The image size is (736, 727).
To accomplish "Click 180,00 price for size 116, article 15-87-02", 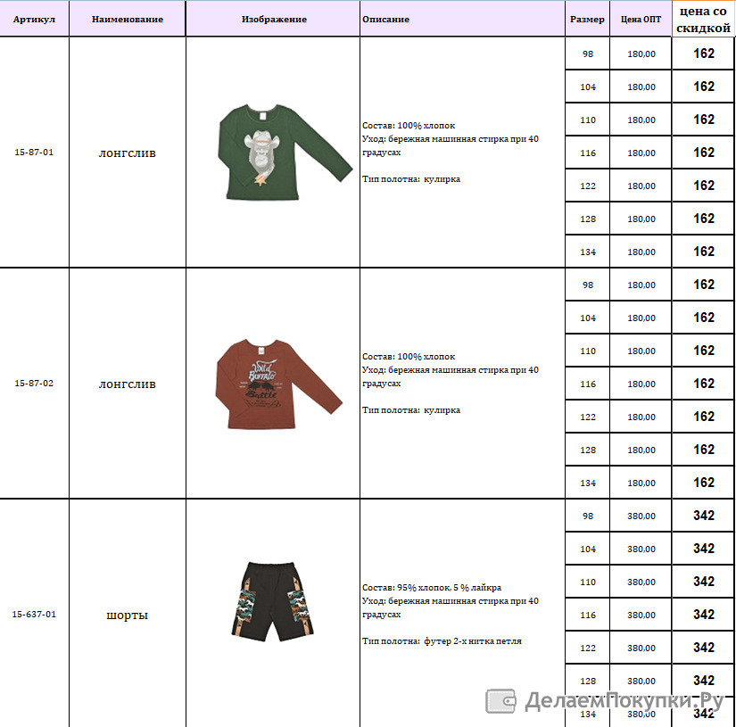I will point(641,384).
